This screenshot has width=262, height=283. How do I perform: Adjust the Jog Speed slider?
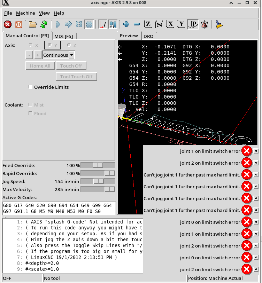pyautogui.click(x=99, y=181)
